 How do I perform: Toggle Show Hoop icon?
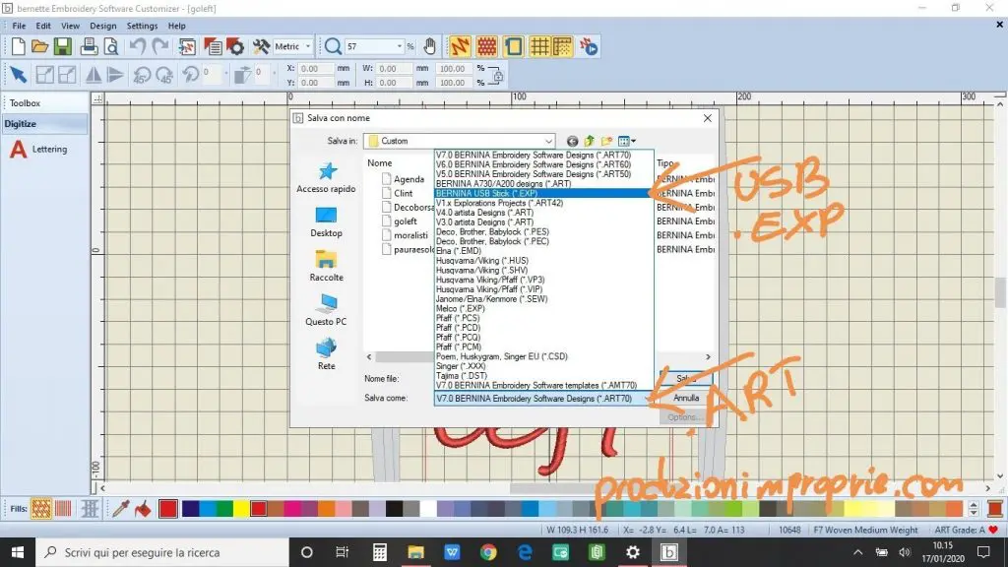[513, 46]
